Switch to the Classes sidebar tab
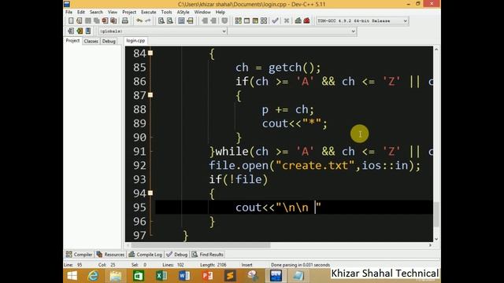This screenshot has width=504, height=283. pos(91,41)
